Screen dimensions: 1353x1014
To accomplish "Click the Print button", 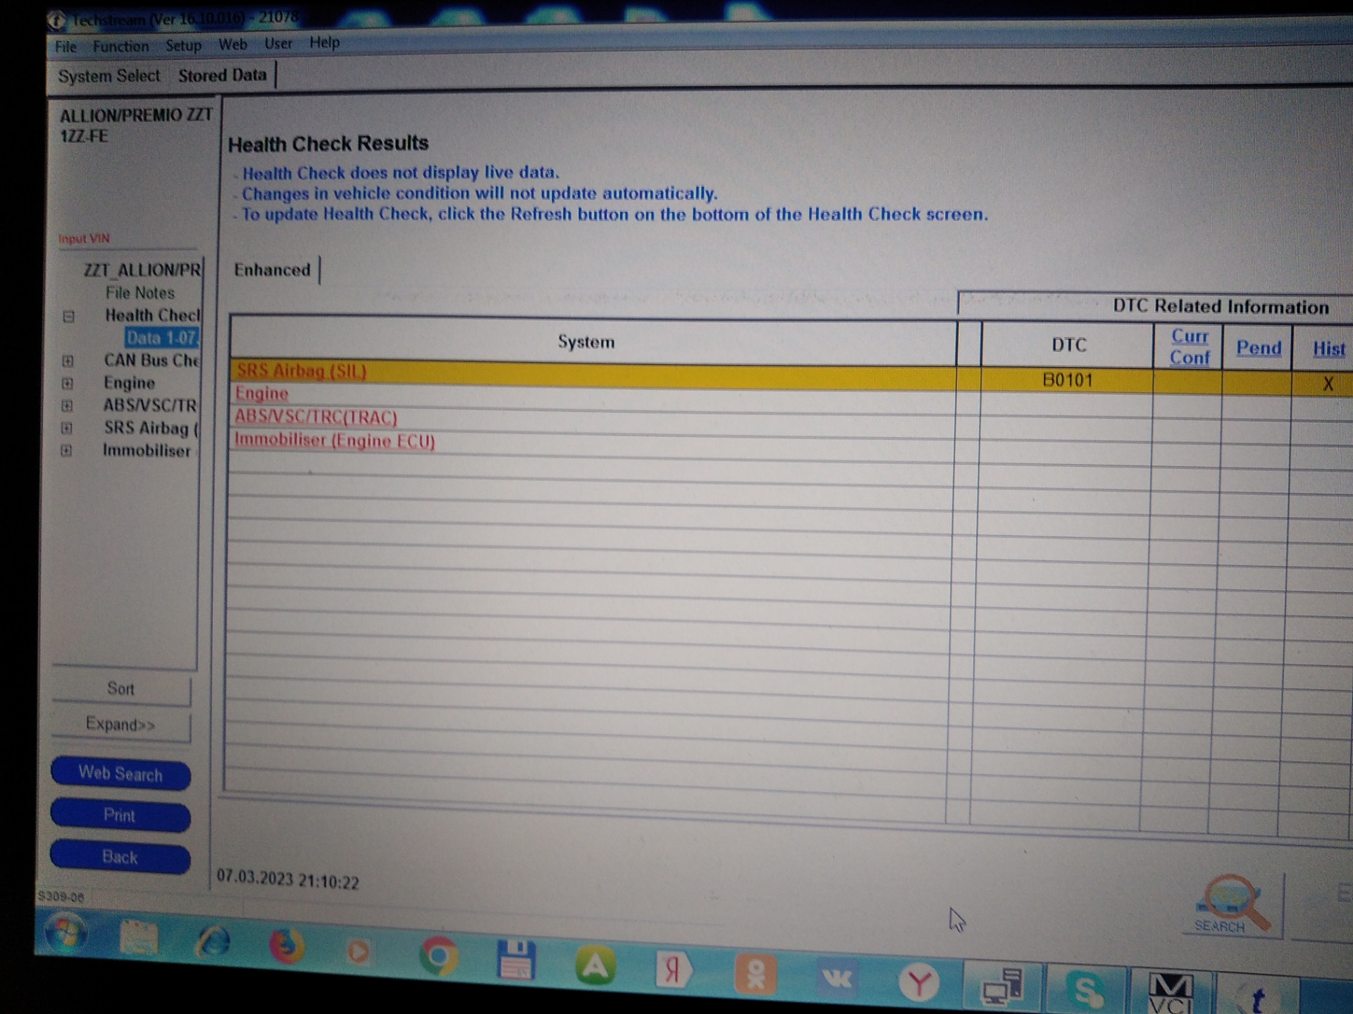I will 120,815.
